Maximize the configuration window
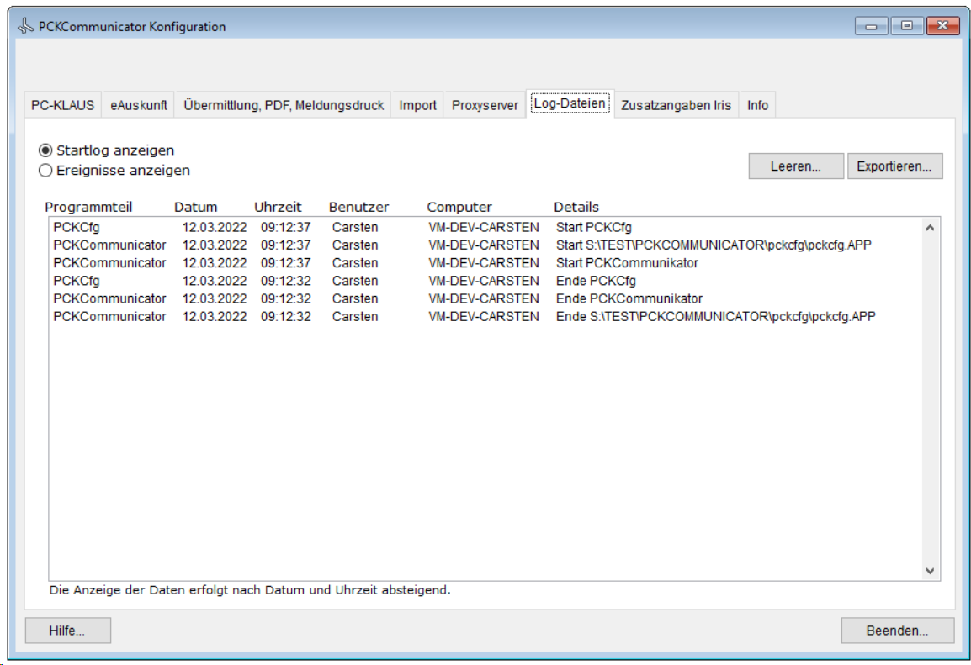The width and height of the screenshot is (971, 665). coord(906,26)
